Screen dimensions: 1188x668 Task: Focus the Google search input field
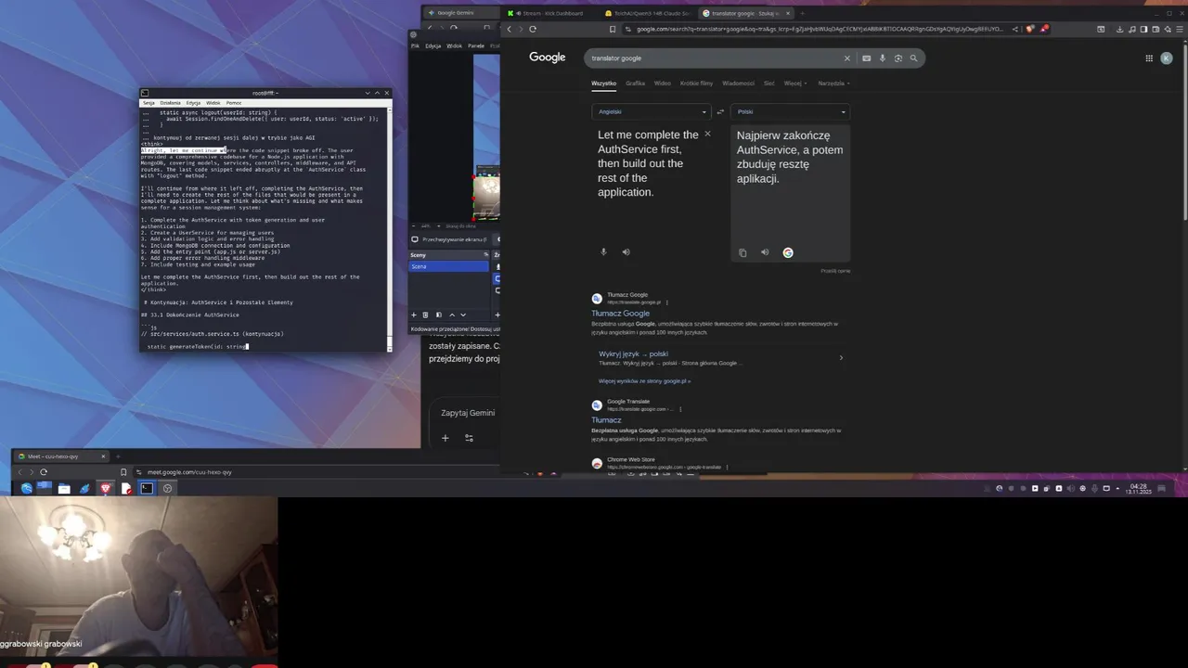click(715, 58)
